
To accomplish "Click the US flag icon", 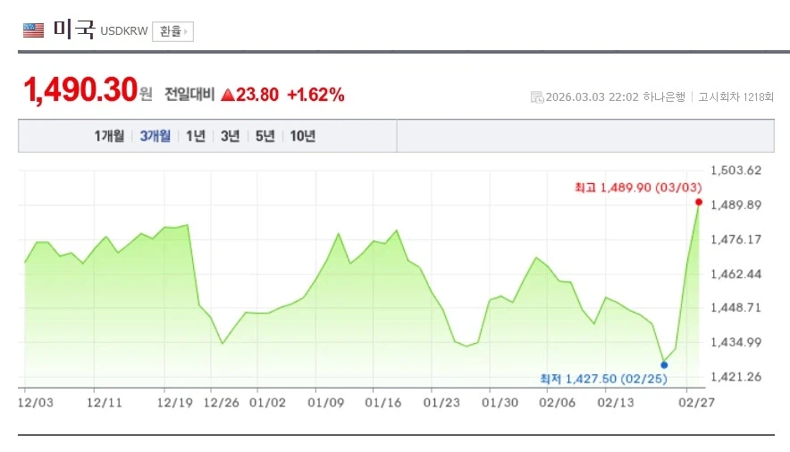I will coord(33,30).
